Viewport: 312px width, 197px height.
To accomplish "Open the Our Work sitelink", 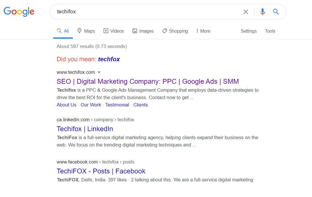I will [x=91, y=105].
